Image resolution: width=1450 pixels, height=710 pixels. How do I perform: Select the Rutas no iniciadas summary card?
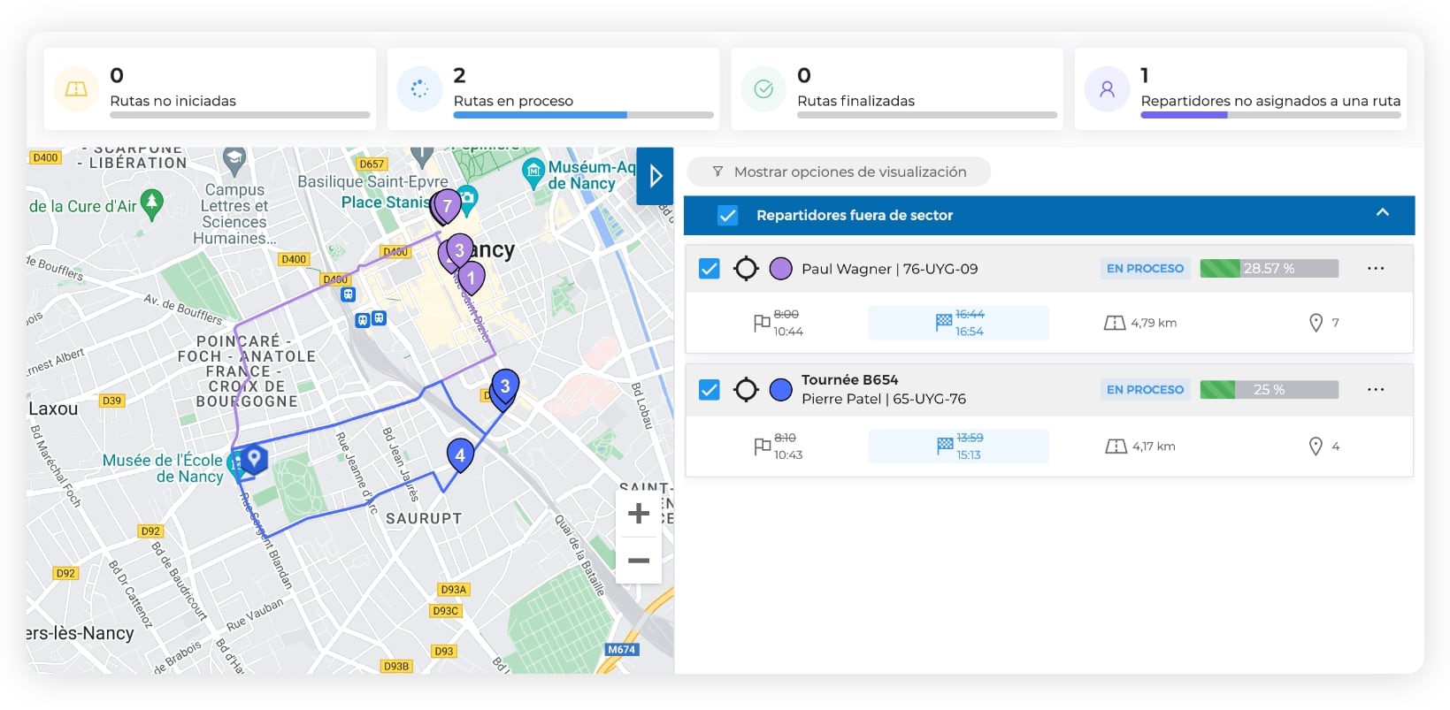tap(210, 89)
